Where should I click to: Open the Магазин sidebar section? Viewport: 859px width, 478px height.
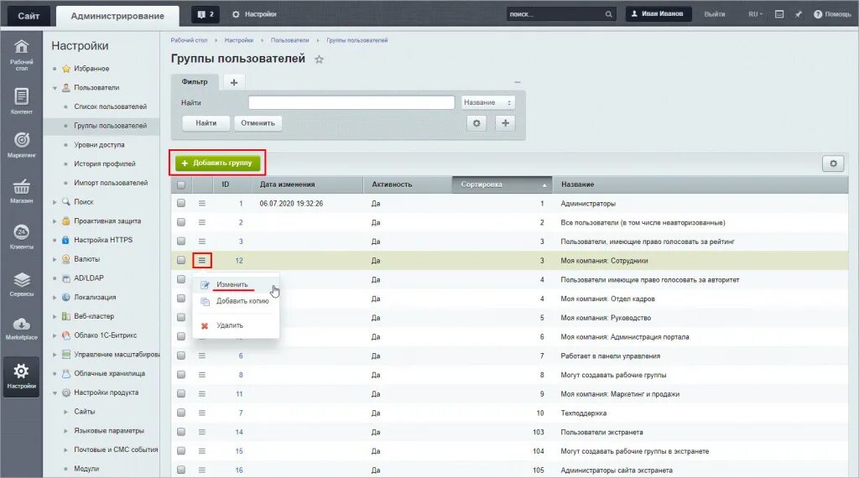point(21,190)
